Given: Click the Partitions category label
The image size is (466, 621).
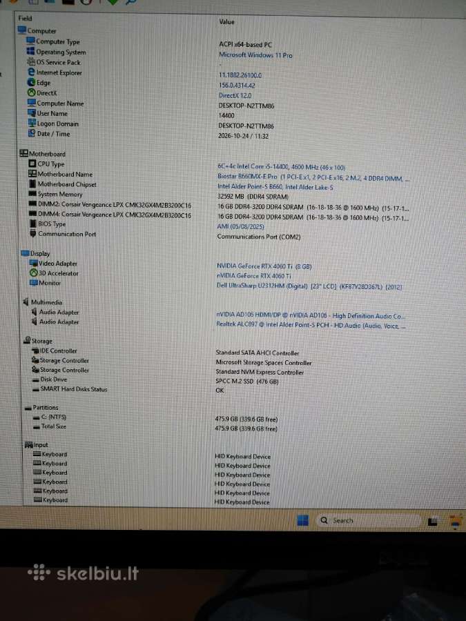Looking at the screenshot, I should coord(45,407).
